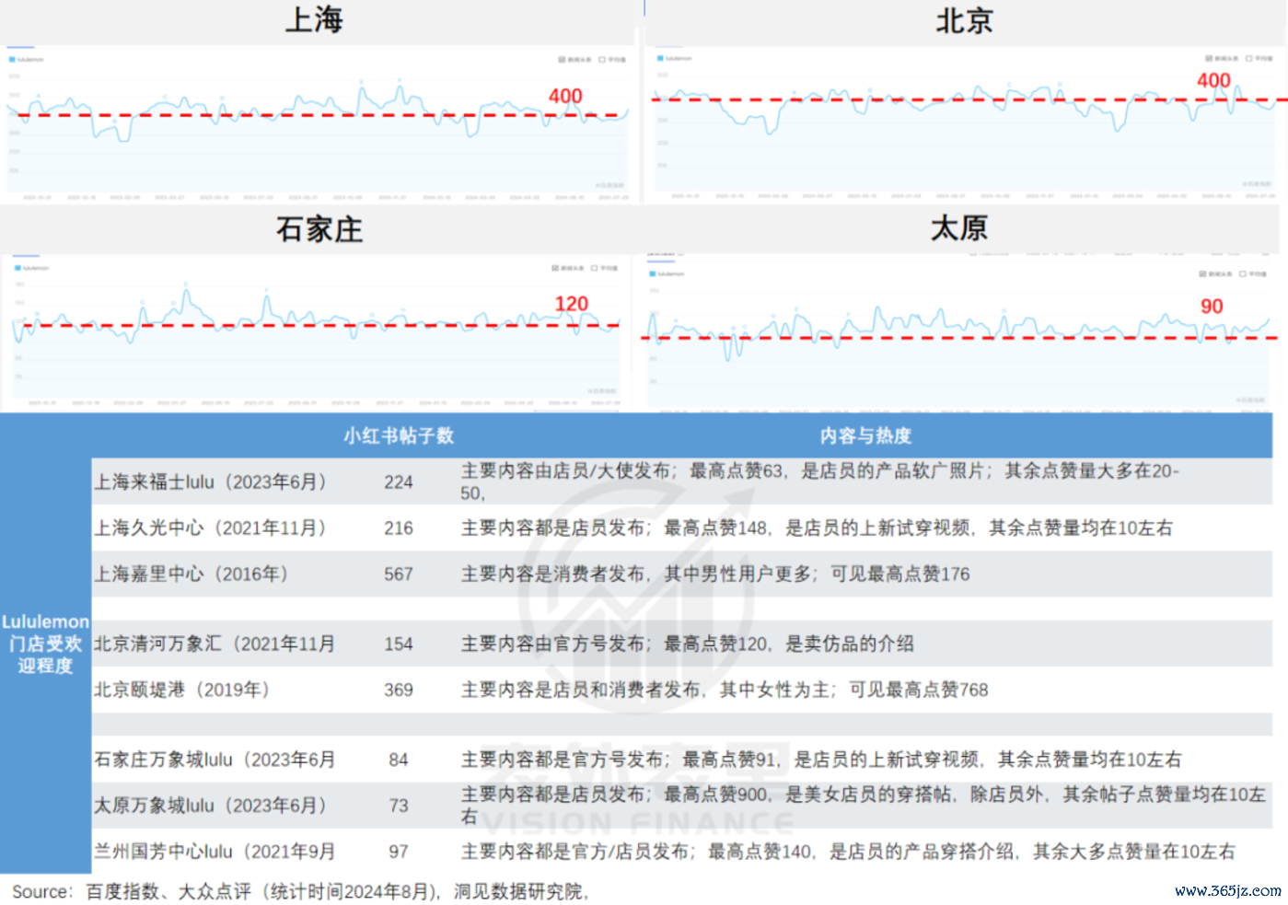Image resolution: width=1288 pixels, height=905 pixels.
Task: Click the red 90 label in 太原 chart
Action: (1212, 307)
